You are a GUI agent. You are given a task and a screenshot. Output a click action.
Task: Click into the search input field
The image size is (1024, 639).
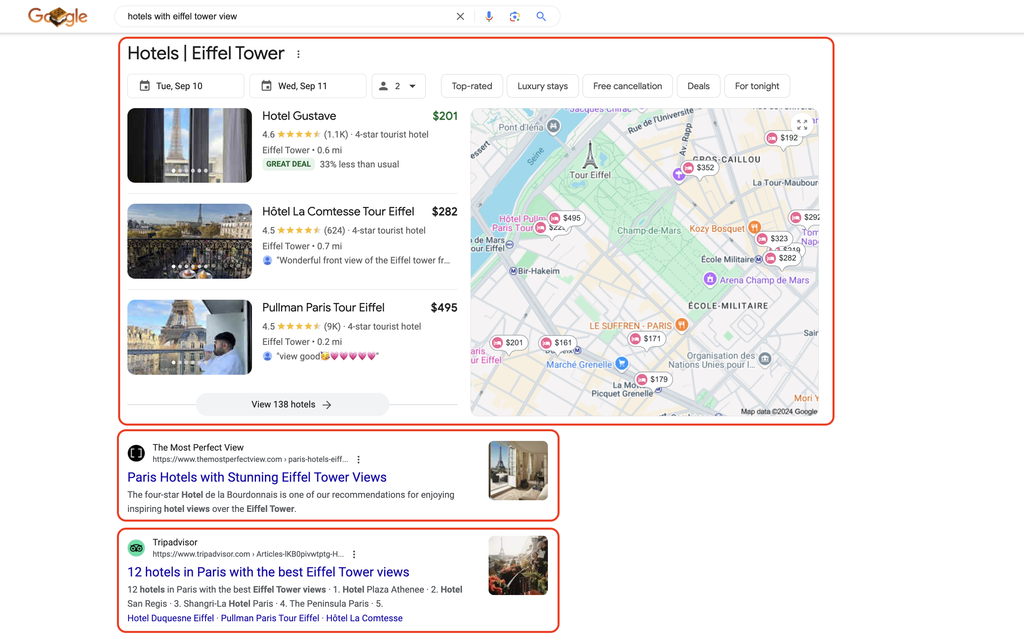(x=287, y=17)
